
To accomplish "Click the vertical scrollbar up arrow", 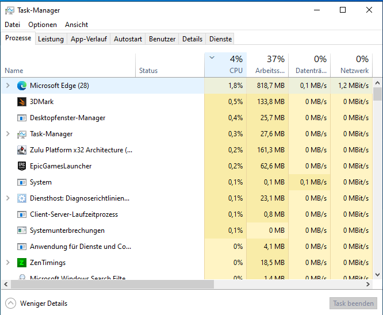I will point(378,83).
